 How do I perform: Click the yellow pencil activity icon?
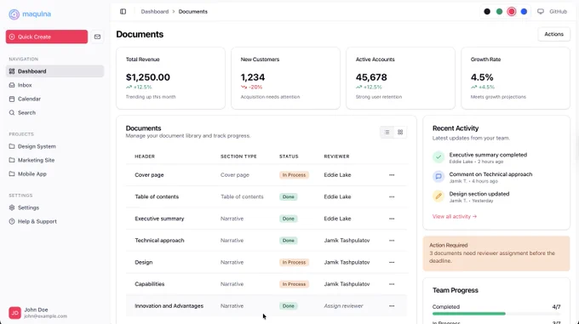(x=439, y=196)
